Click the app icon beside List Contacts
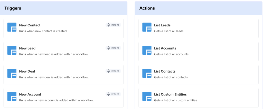Screen dimensions: 263x109 pos(147,73)
